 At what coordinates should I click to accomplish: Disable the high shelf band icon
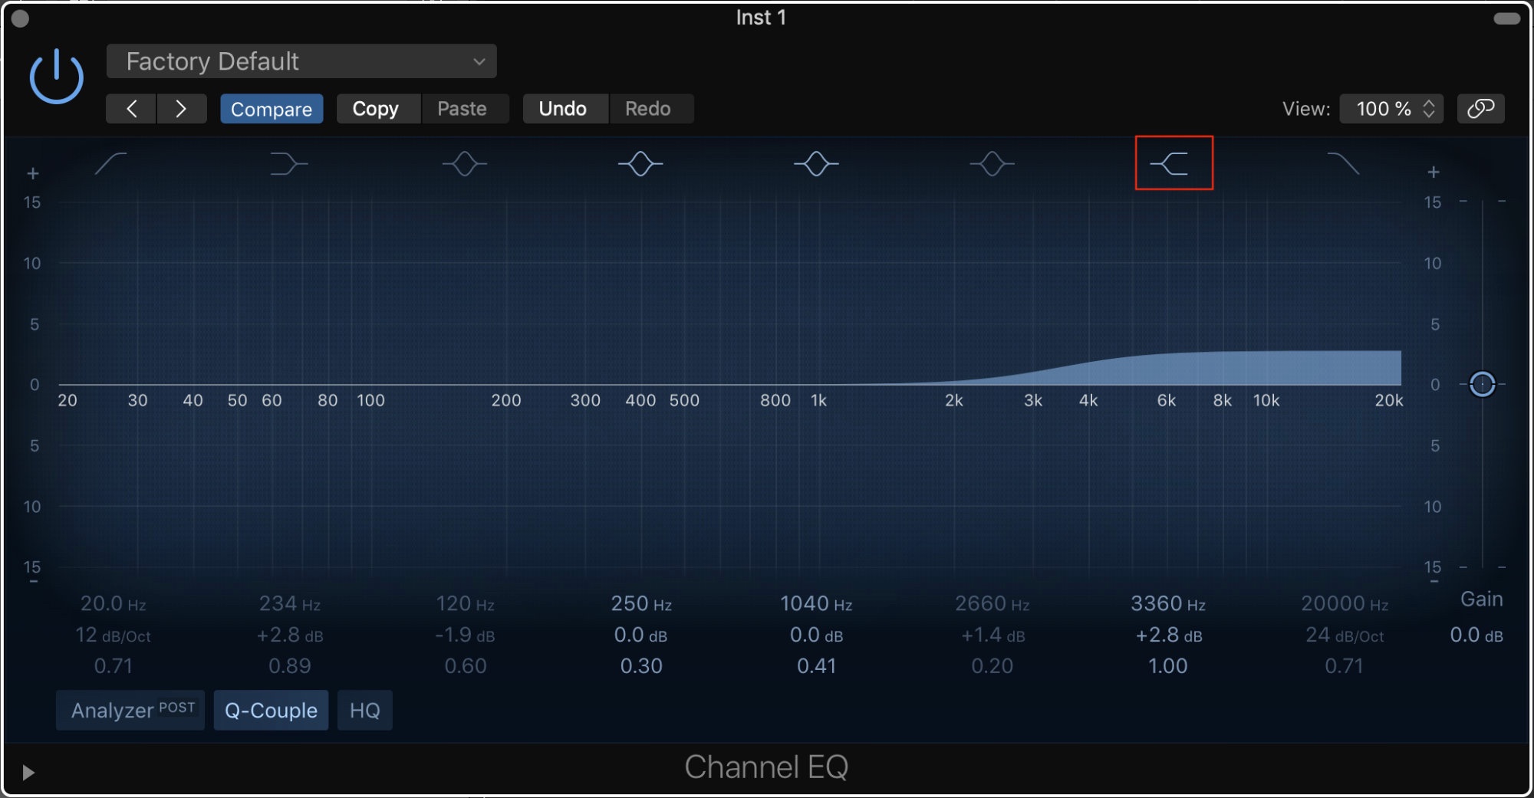pyautogui.click(x=1171, y=163)
